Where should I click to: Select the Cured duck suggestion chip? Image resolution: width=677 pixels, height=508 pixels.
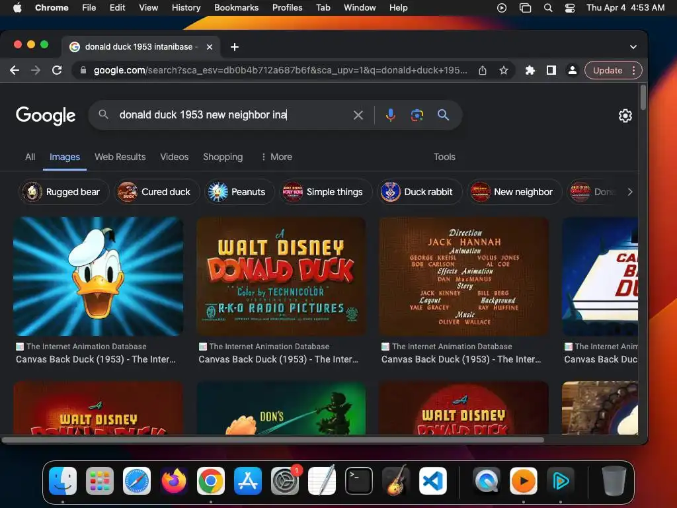[157, 192]
